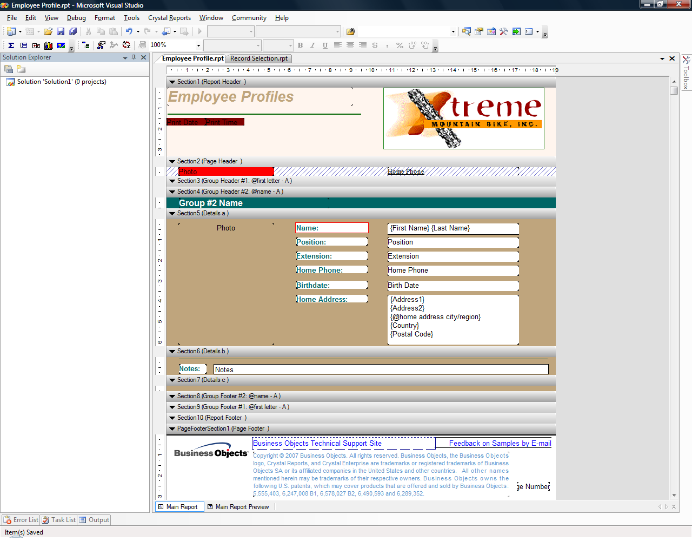Screen dimensions: 692x541
Task: Toggle the Percent format button
Action: [400, 45]
